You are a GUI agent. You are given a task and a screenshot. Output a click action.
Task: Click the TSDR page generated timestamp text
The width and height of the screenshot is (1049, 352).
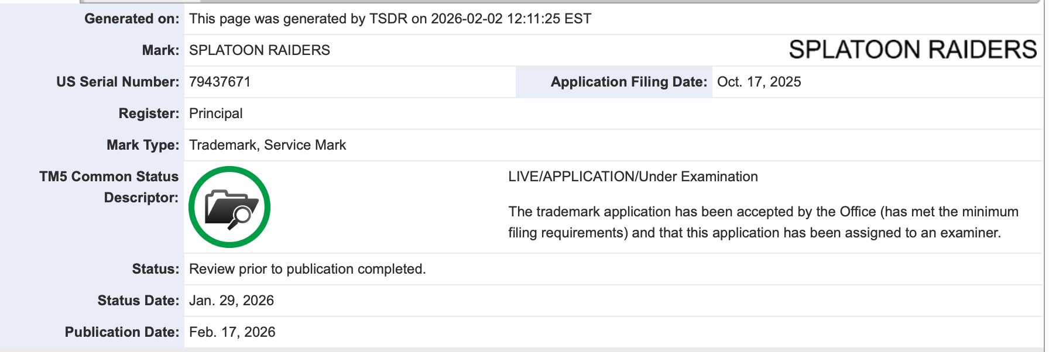pyautogui.click(x=390, y=19)
